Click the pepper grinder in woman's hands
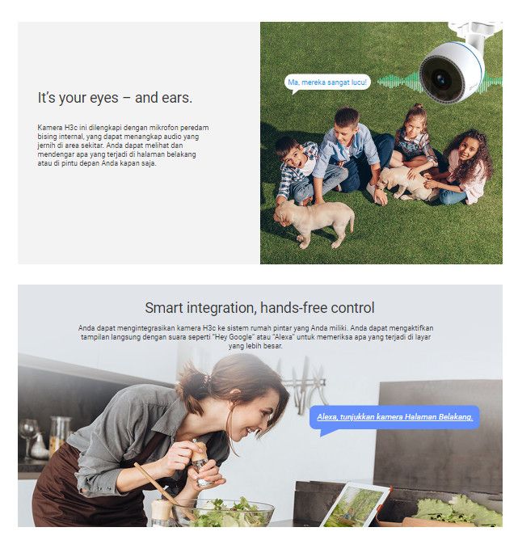This screenshot has width=518, height=540. pyautogui.click(x=202, y=462)
